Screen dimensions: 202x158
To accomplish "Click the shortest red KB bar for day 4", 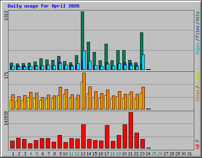I will (x=30, y=146).
